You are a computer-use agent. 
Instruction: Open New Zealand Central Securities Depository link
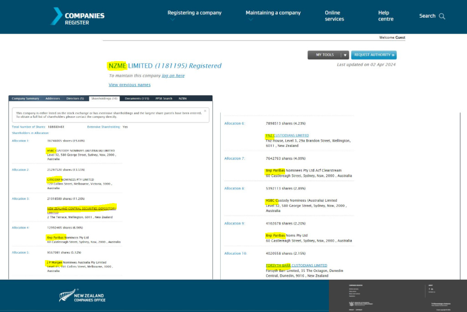[81, 210]
